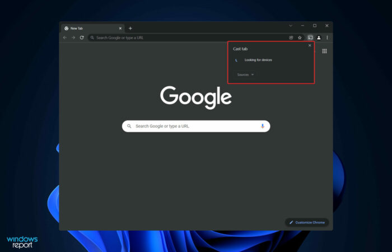Open the Google apps grid
Image resolution: width=392 pixels, height=252 pixels.
point(324,51)
